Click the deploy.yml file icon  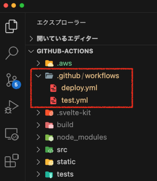tap(53, 88)
